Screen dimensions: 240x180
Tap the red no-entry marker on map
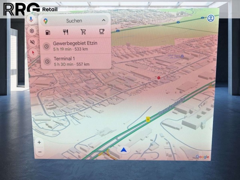[159, 78]
